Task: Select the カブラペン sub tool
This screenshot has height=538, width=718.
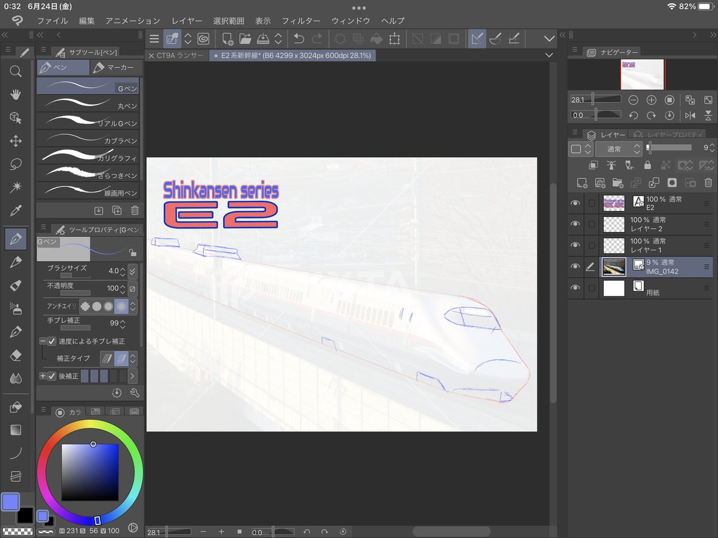Action: coord(88,138)
